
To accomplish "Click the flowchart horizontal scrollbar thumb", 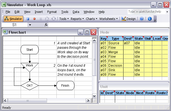I will tap(27, 101).
